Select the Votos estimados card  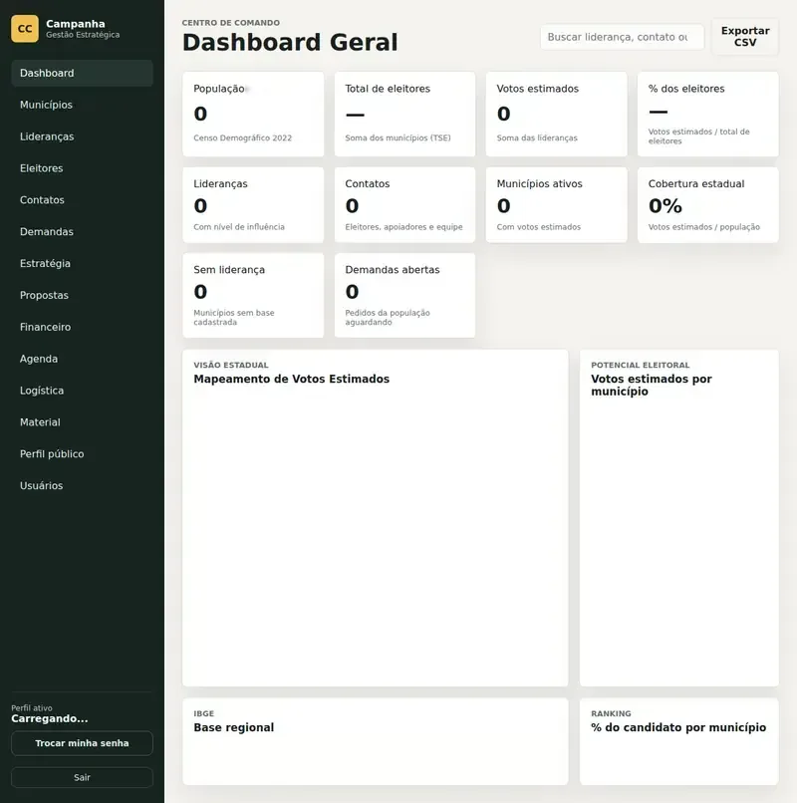tap(556, 115)
